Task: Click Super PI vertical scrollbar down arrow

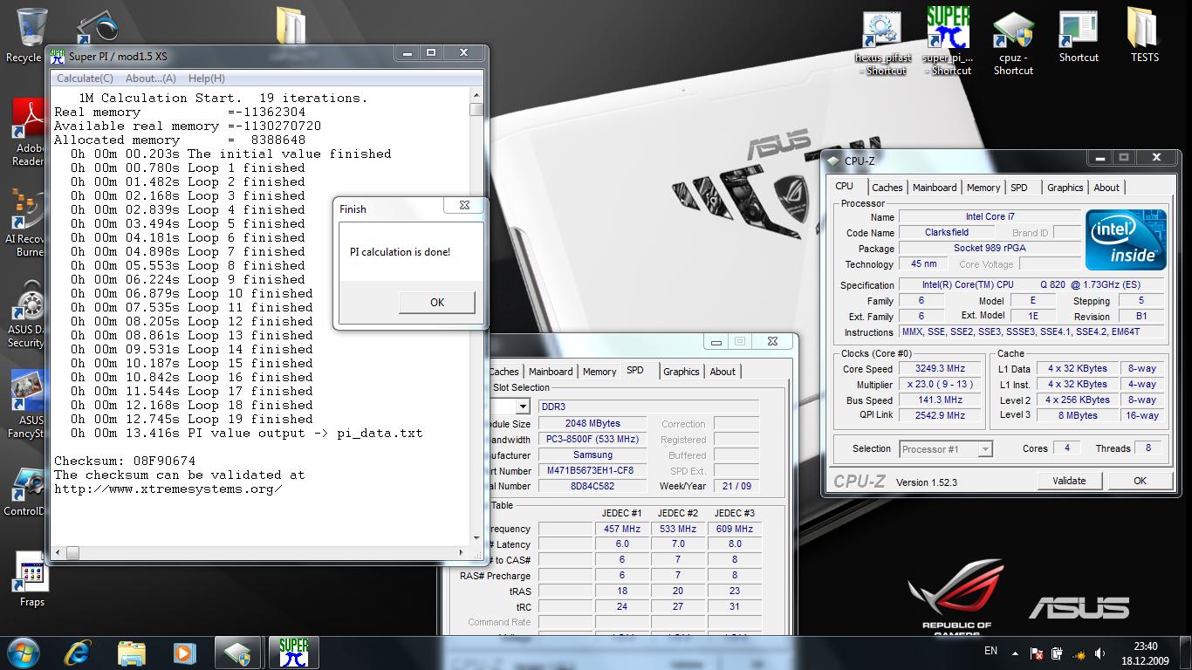Action: (476, 538)
